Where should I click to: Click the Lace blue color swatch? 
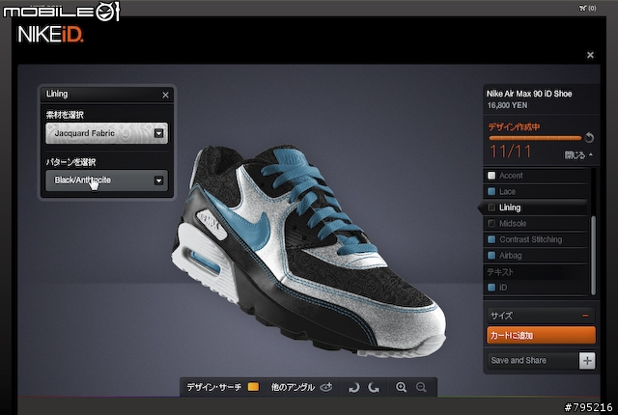(x=492, y=192)
